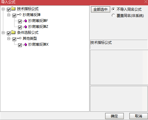The height and width of the screenshot is (120, 148).
Task: Uncheck the 条件选股公式 checkbox
Action: coord(9,33)
